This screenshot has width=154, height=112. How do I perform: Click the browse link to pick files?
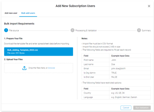pos(51,68)
